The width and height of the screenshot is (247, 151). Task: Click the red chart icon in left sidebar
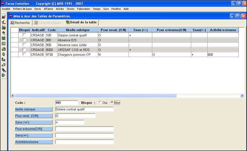(3, 17)
